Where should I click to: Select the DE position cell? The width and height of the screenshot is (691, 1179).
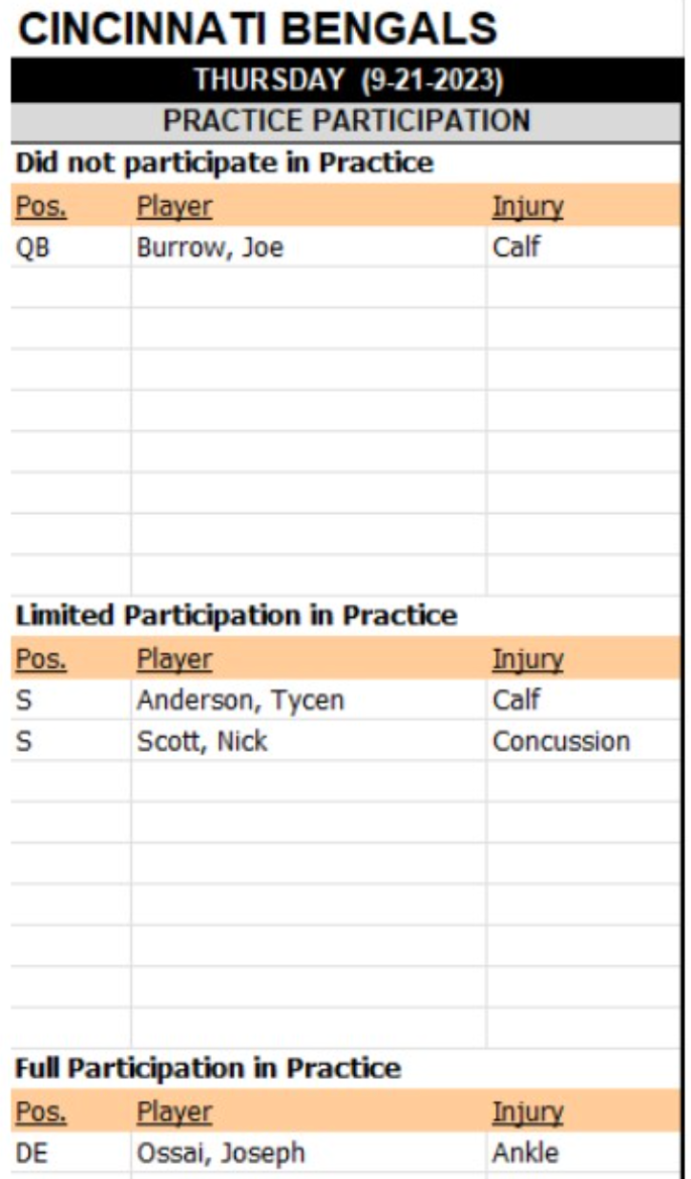(31, 1153)
